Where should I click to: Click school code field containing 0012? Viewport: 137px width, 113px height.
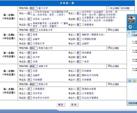[x=33, y=30]
